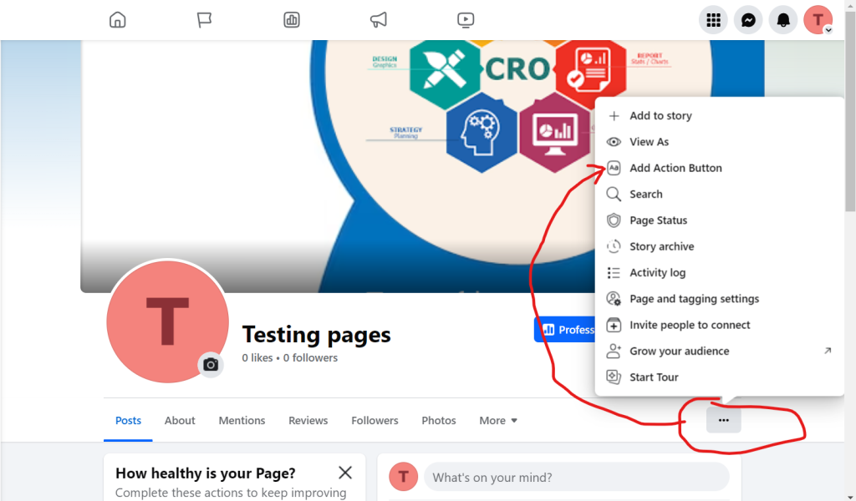Click the 0 followers text
Image resolution: width=856 pixels, height=501 pixels.
pos(310,357)
